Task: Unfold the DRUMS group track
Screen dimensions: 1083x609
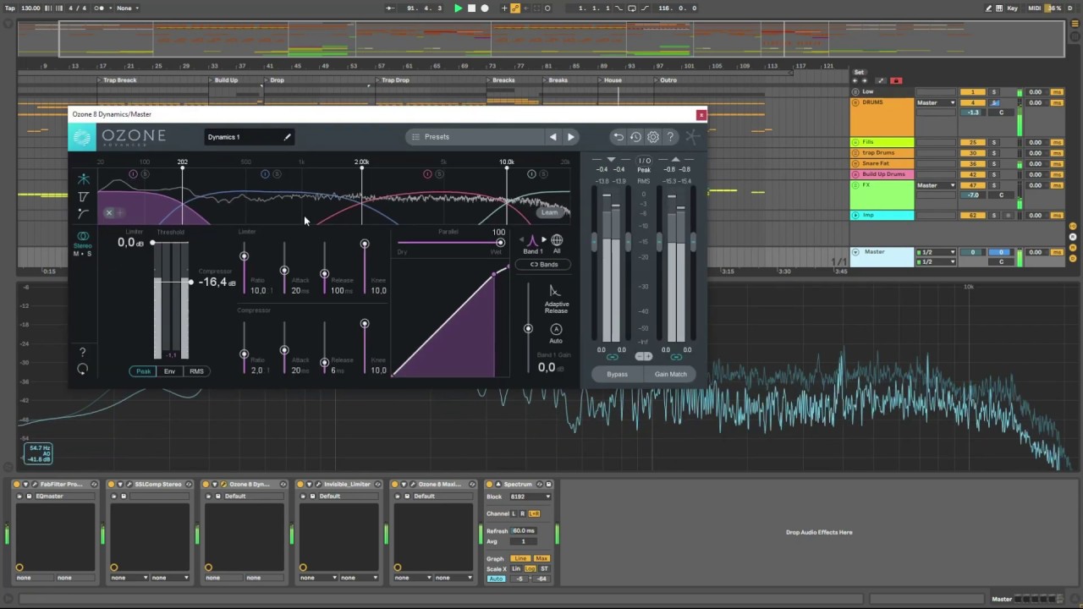Action: (x=855, y=102)
